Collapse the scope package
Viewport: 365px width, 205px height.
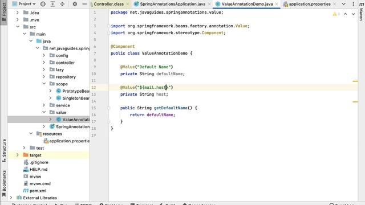44,84
